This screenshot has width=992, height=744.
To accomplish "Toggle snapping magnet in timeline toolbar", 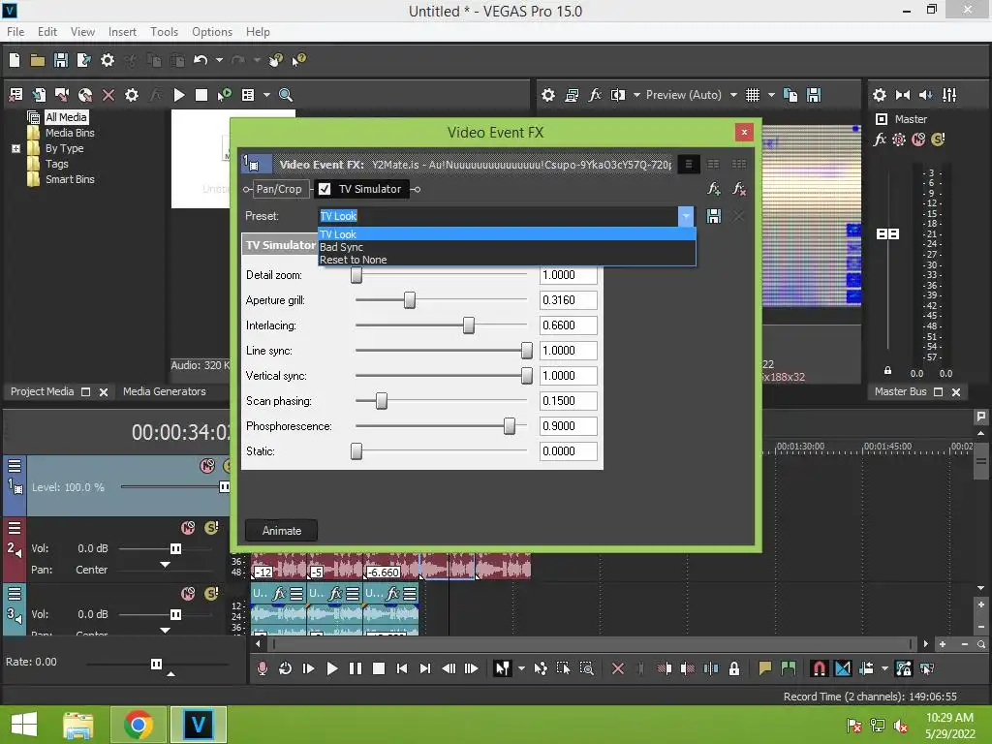I will click(819, 668).
